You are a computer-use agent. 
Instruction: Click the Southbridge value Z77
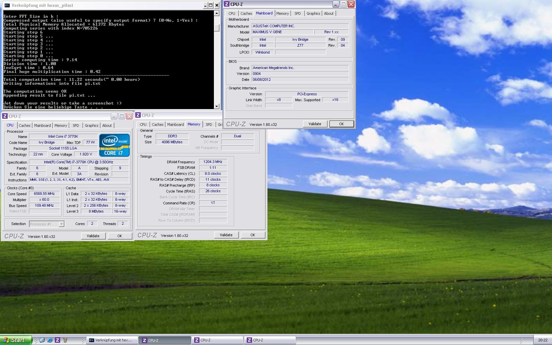(300, 45)
